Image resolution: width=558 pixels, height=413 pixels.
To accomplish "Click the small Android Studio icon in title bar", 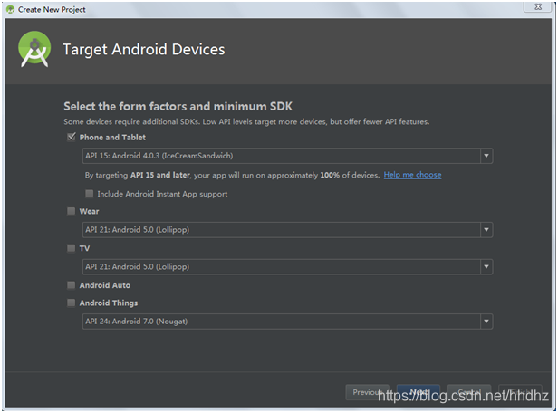I will [10, 9].
